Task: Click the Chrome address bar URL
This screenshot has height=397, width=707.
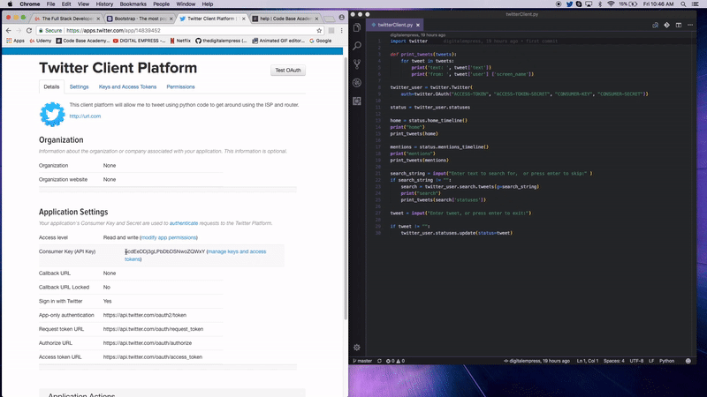Action: [113, 31]
